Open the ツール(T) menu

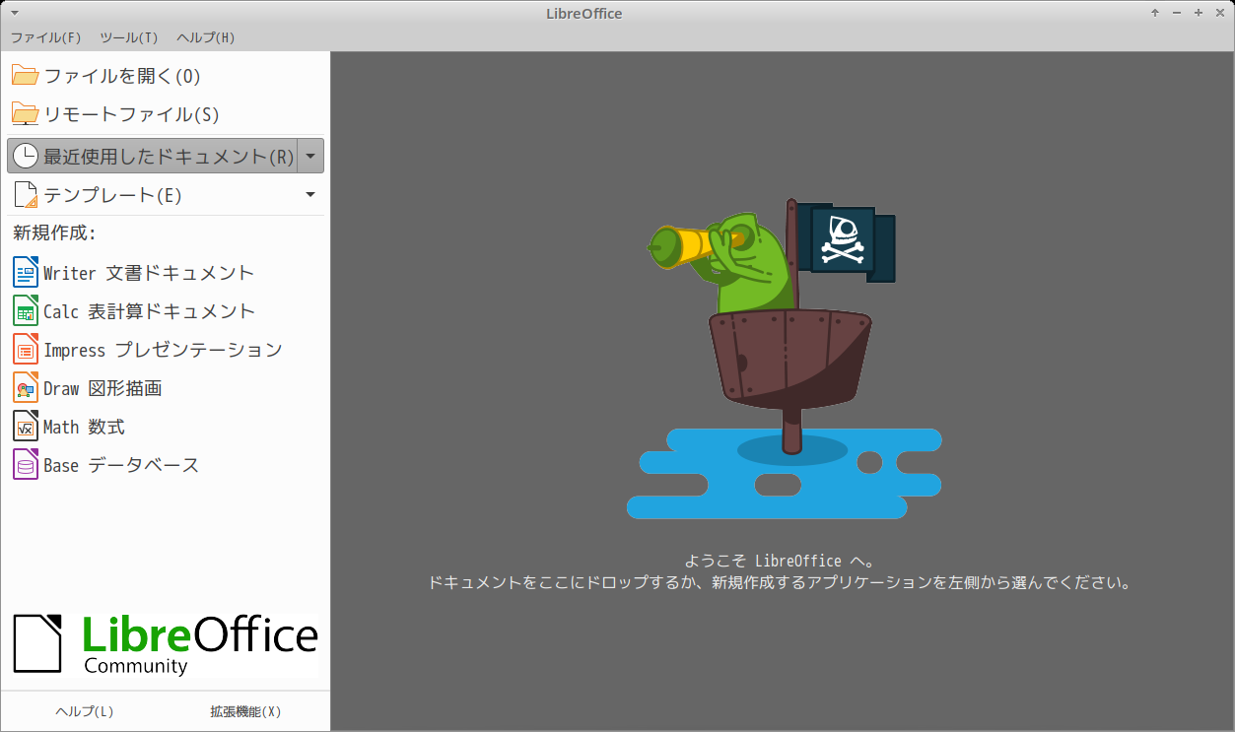(x=129, y=37)
